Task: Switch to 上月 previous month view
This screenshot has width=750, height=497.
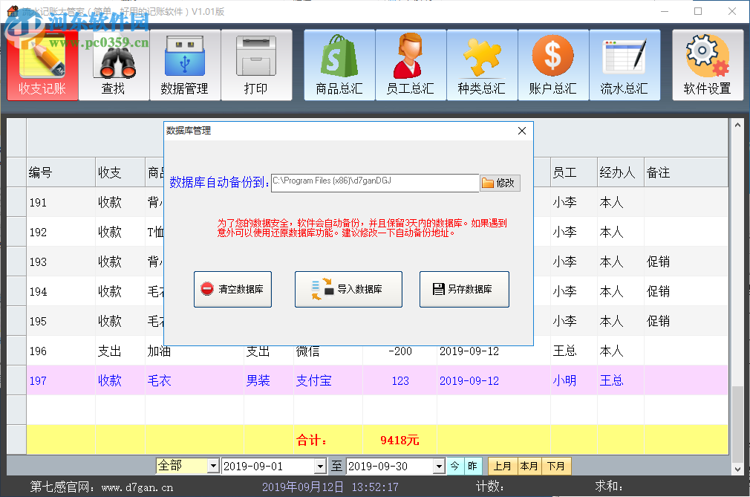Action: (x=502, y=466)
